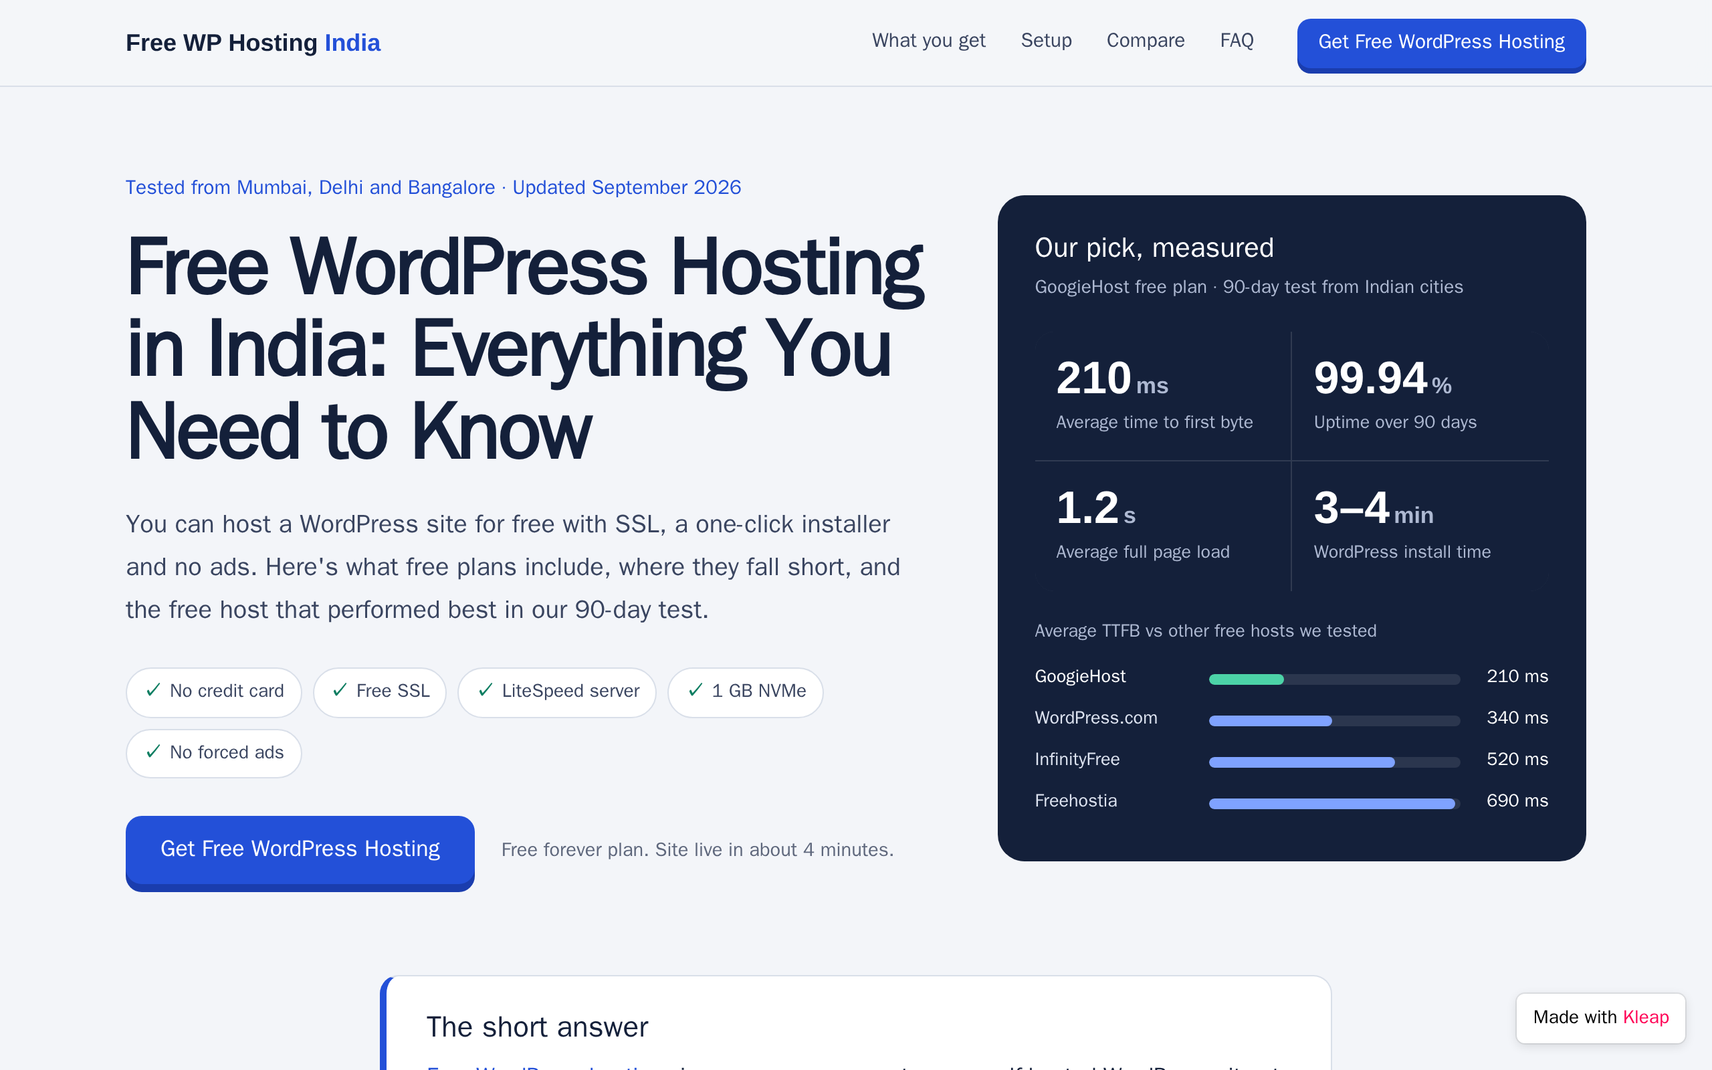
Task: Click the Average time to first byte label
Action: coord(1154,423)
